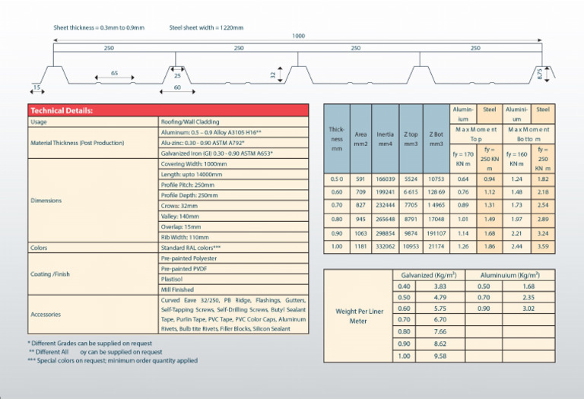Viewport: 584px width, 399px height.
Task: Click the 'Usage' row label
Action: coord(39,122)
